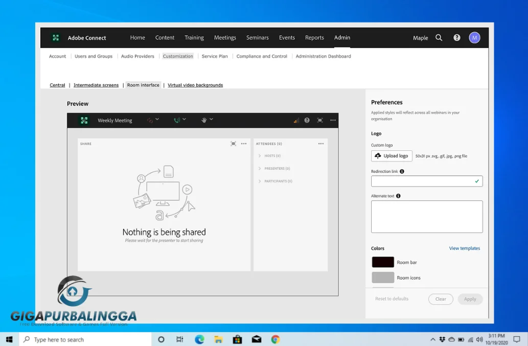The image size is (528, 346).
Task: Open Task View on the taskbar
Action: coord(180,339)
